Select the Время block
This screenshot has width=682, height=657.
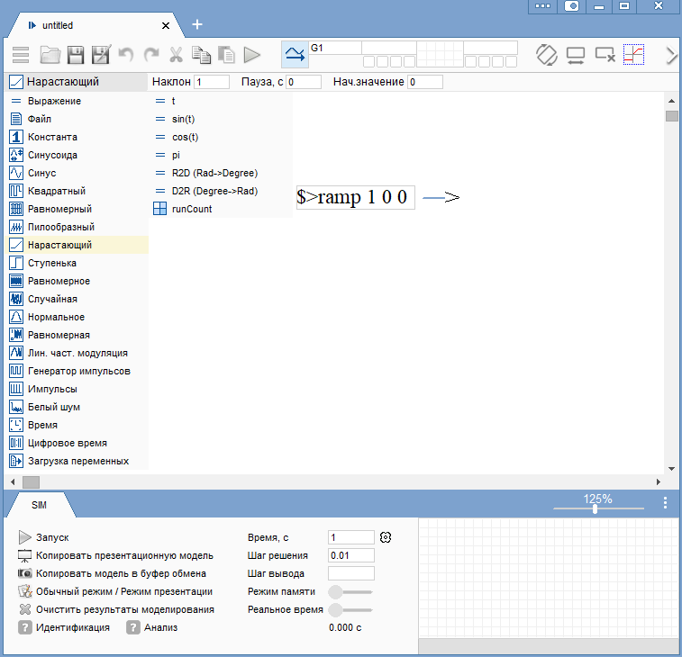pyautogui.click(x=78, y=425)
